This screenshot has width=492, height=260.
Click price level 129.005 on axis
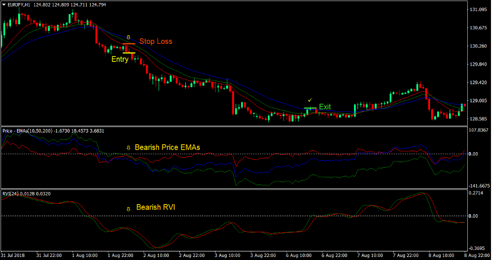pos(478,101)
